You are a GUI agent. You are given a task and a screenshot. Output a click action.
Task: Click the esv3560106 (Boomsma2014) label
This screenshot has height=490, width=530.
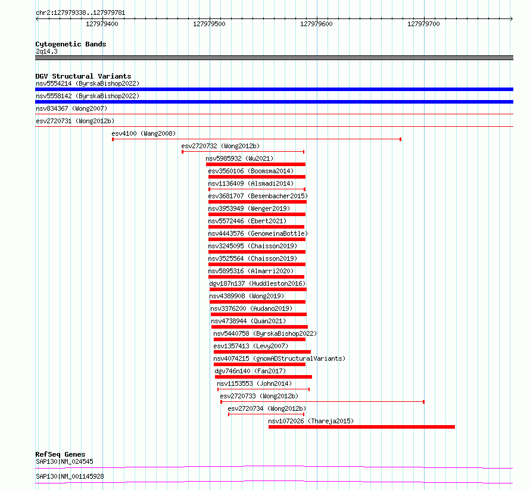click(x=251, y=171)
